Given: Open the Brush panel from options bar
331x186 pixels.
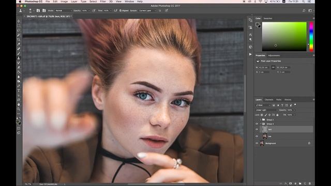Looking at the screenshot, I should click(x=38, y=10).
